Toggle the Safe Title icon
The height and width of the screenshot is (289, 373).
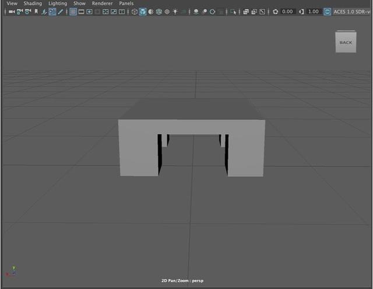click(122, 12)
